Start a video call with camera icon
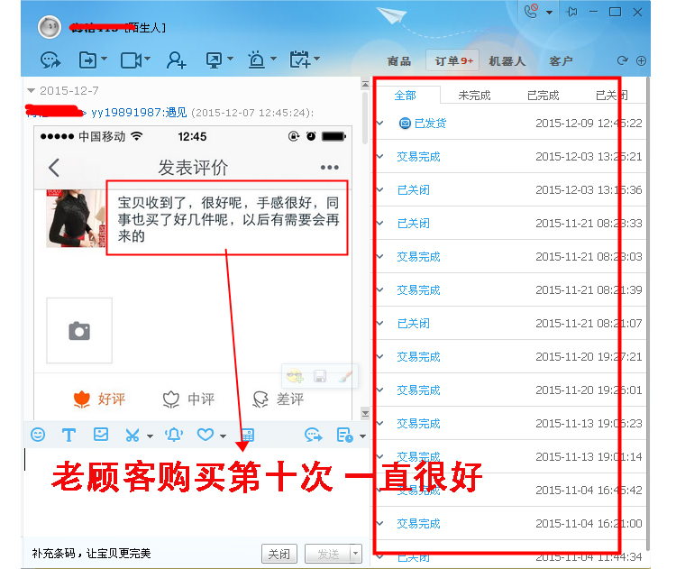676x569 pixels. 132,60
